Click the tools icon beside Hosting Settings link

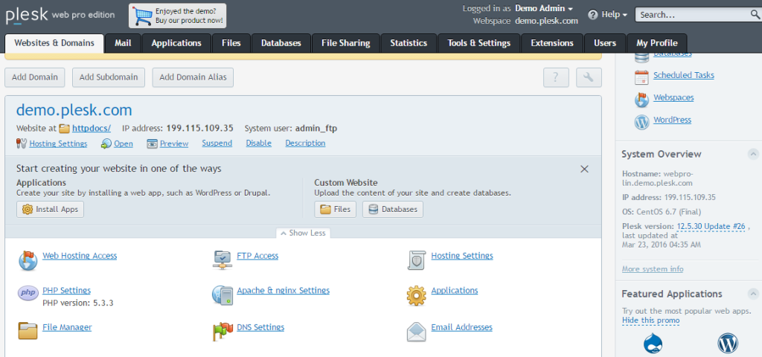click(22, 144)
